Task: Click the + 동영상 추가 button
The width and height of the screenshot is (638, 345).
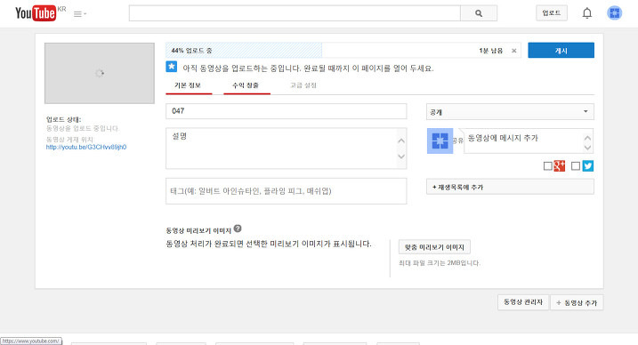Action: click(x=577, y=302)
